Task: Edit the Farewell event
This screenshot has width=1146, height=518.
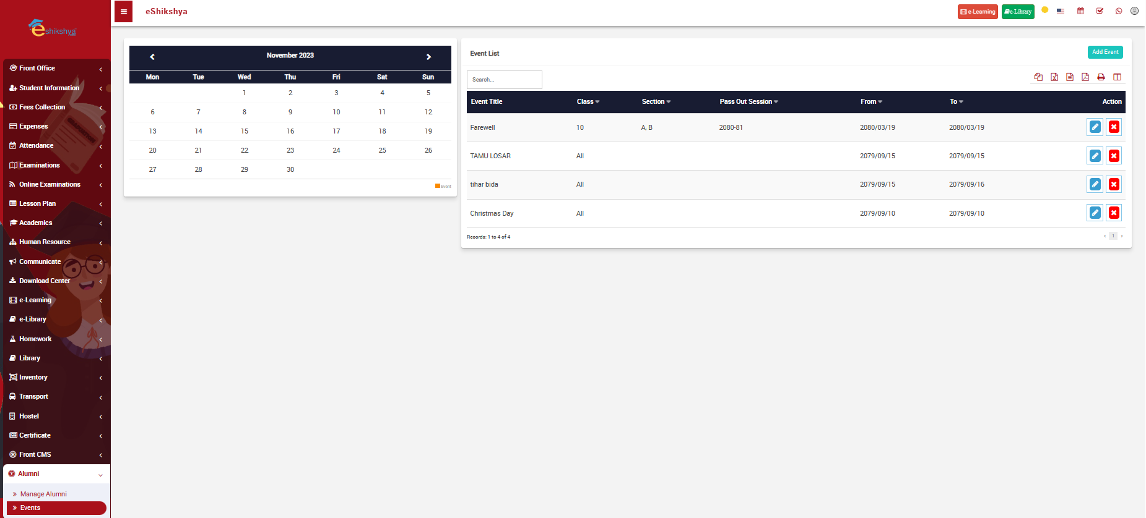Action: 1095,127
